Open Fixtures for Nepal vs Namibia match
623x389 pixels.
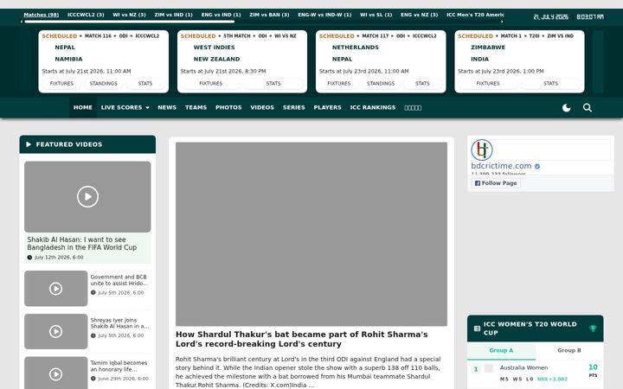[61, 83]
